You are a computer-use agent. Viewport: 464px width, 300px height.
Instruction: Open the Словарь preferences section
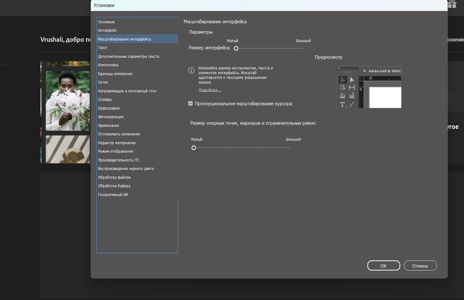coord(137,99)
